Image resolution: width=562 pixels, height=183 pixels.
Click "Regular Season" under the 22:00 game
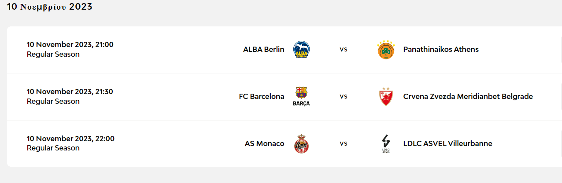[53, 148]
